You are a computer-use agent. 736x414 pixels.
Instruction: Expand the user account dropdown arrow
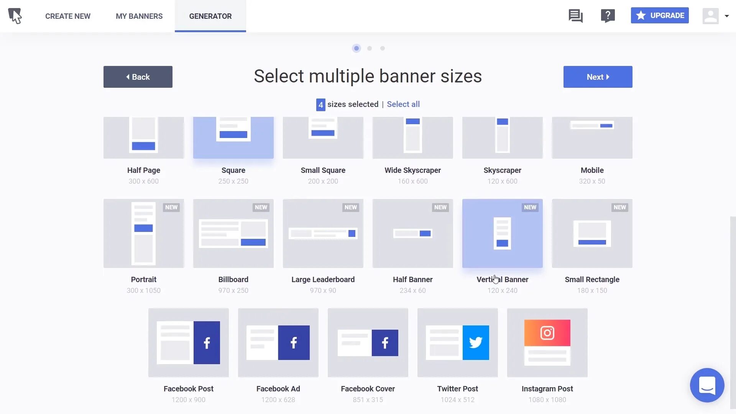coord(726,16)
